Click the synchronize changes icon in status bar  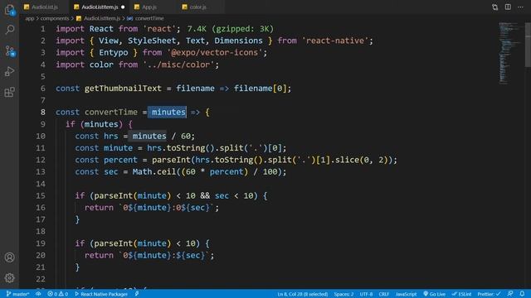pos(38,294)
